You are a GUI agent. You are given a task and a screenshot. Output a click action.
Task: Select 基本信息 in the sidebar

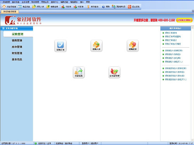tap(17, 60)
